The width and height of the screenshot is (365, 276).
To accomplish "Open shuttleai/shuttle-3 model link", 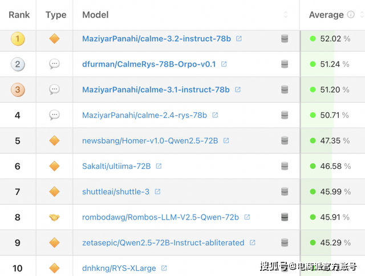I will click(x=116, y=192).
